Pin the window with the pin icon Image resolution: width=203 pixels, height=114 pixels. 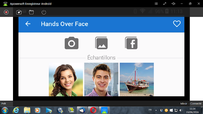click(173, 3)
